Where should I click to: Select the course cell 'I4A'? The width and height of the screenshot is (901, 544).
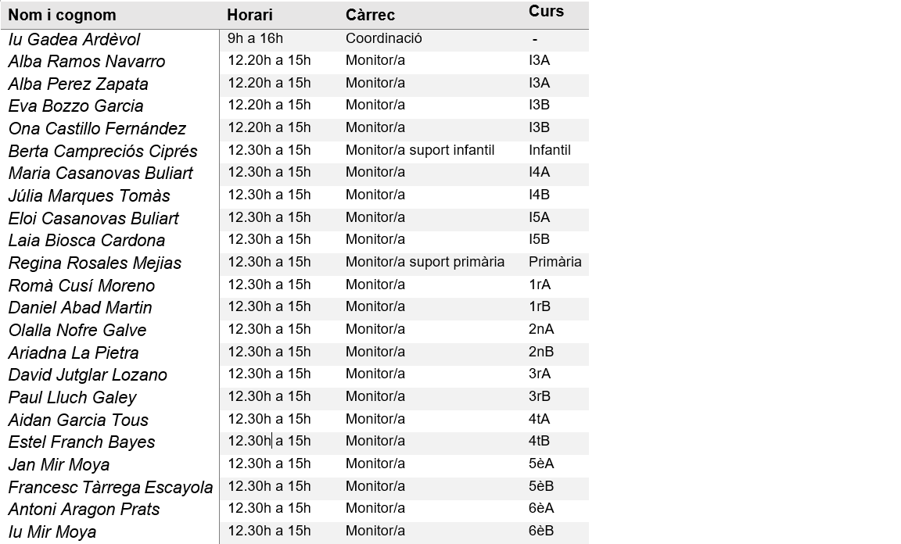coord(539,172)
